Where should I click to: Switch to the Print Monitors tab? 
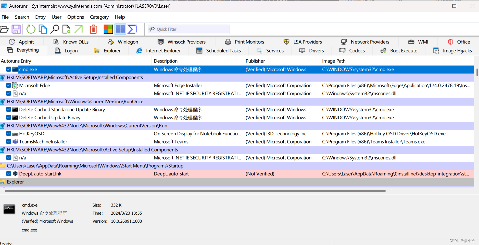245,42
